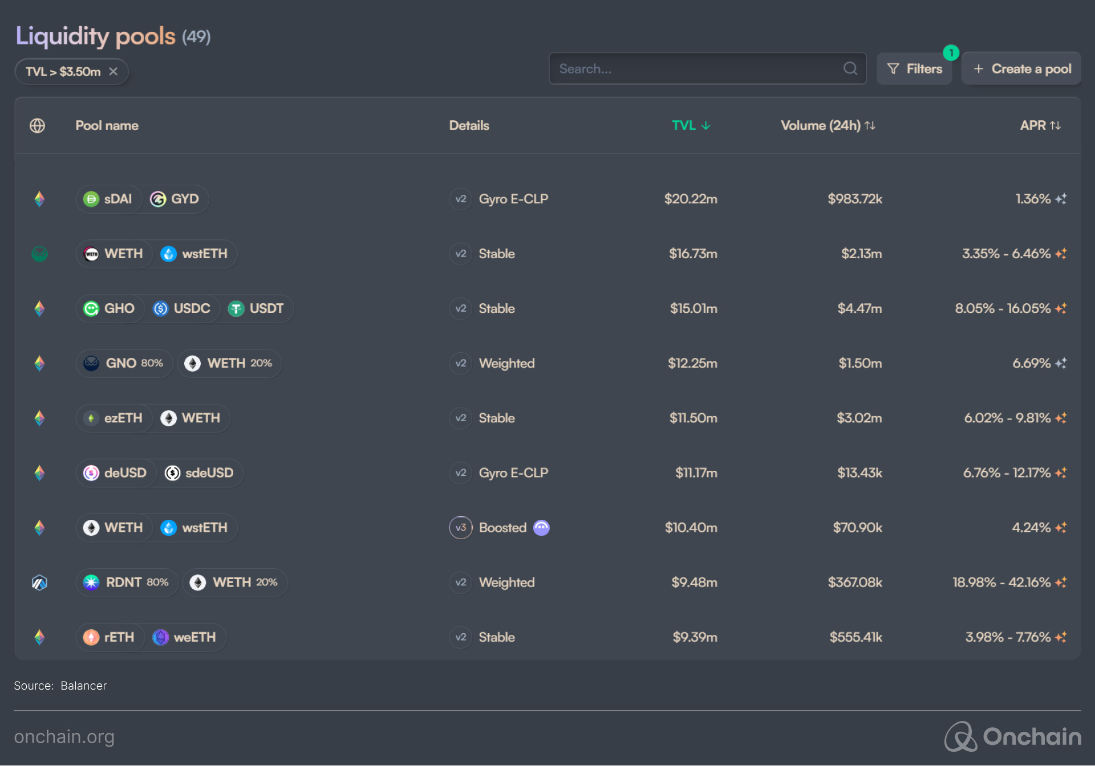Select the ezETH token chip

[x=113, y=418]
